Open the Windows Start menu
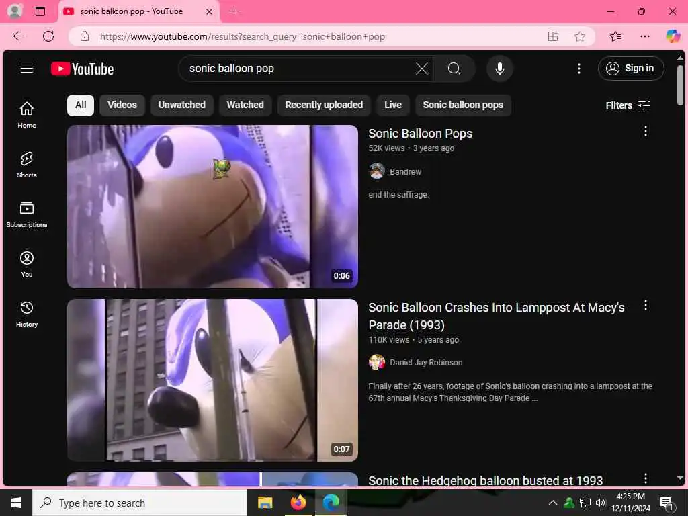Image resolution: width=688 pixels, height=516 pixels. (16, 503)
